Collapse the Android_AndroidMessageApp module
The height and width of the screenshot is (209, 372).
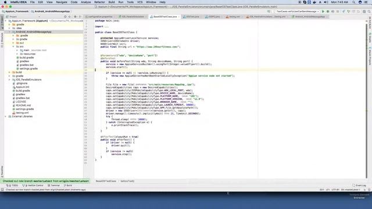(x=9, y=32)
